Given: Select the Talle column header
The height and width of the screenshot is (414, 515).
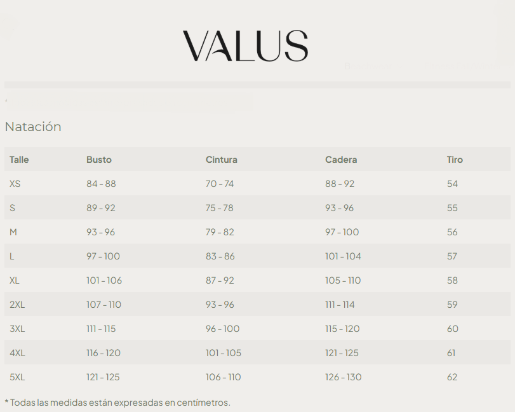Looking at the screenshot, I should 19,160.
